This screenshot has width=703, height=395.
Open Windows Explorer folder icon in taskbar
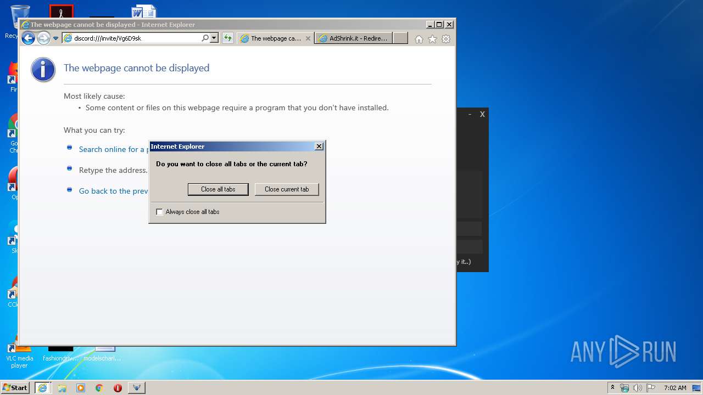[x=62, y=388]
